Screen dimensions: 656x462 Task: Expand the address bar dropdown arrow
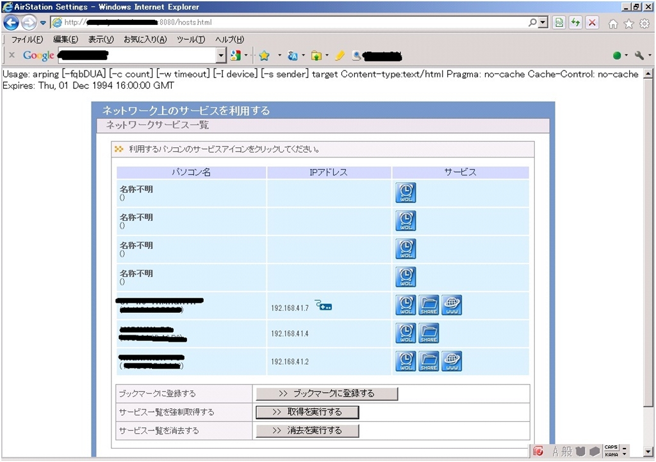point(543,22)
